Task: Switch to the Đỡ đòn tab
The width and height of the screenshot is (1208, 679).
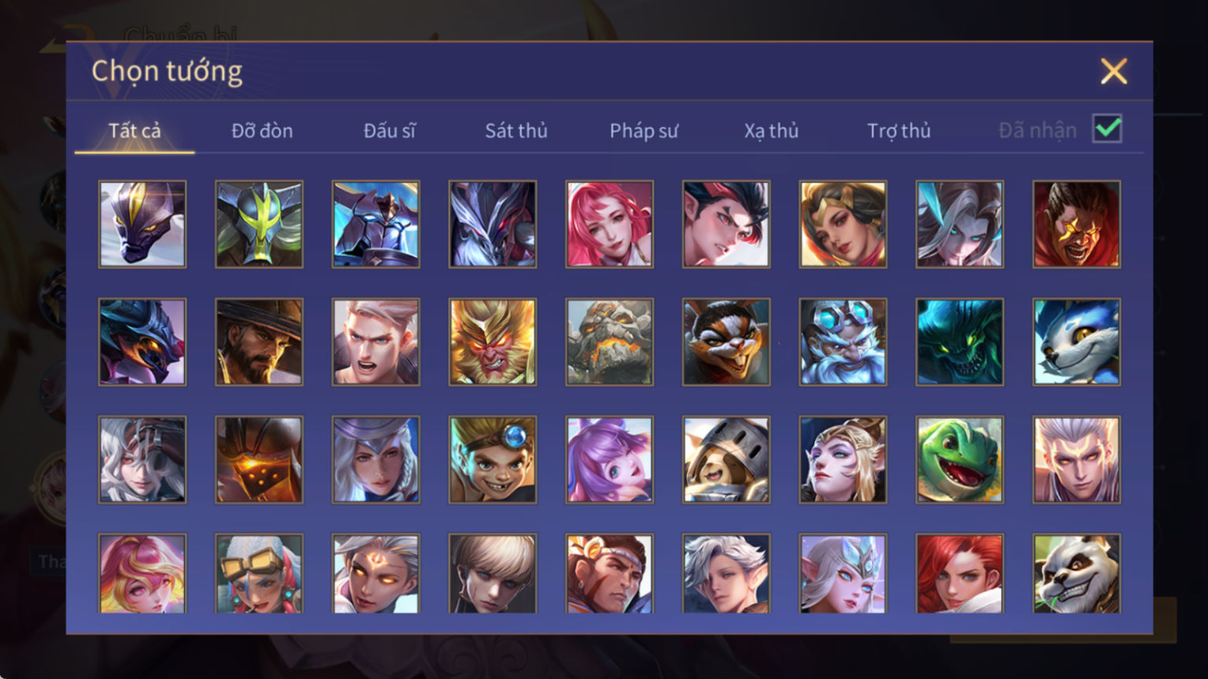Action: click(x=262, y=131)
